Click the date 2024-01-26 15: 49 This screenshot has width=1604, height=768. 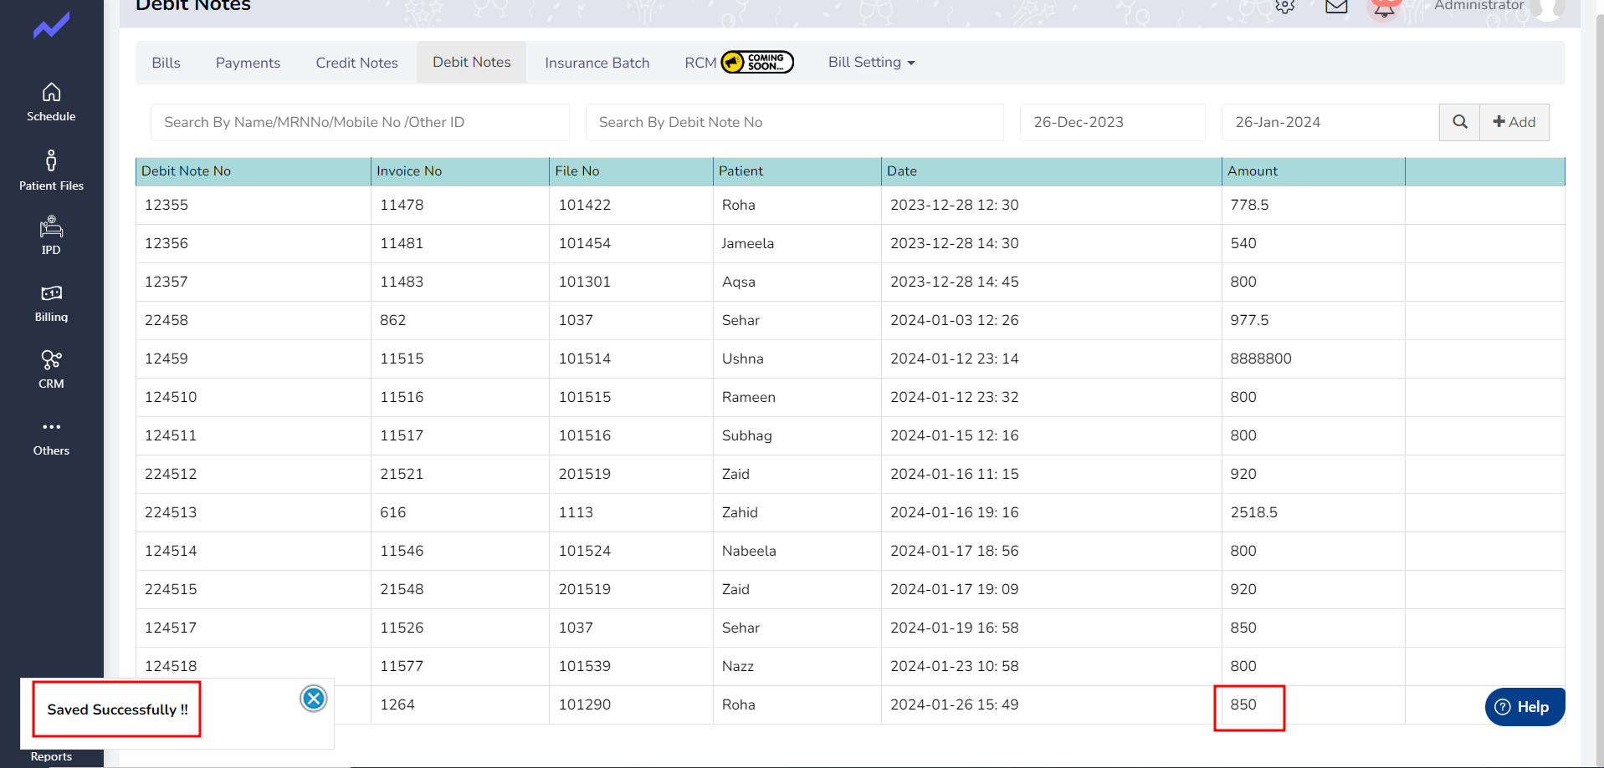955,704
